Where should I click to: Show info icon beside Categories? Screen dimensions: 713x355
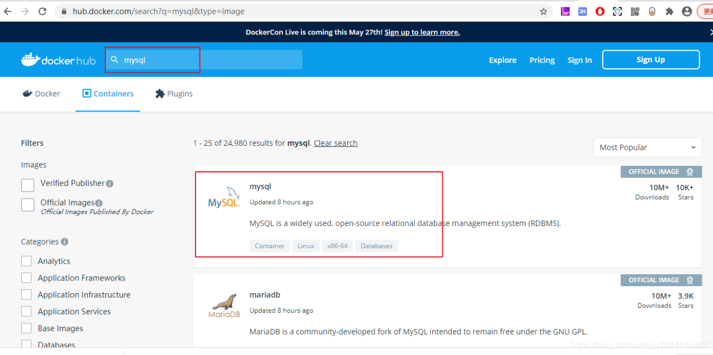pos(65,241)
